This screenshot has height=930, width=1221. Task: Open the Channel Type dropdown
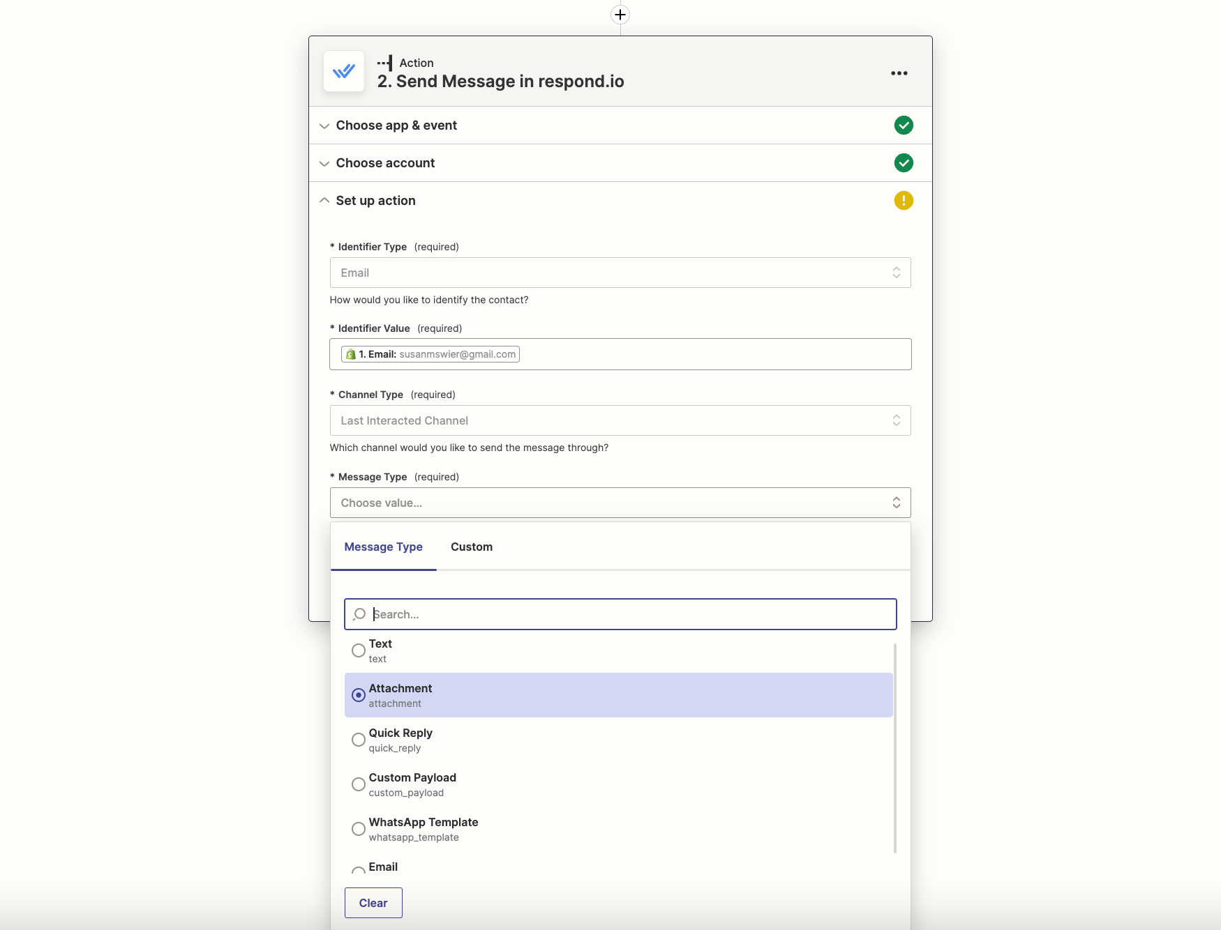[620, 420]
